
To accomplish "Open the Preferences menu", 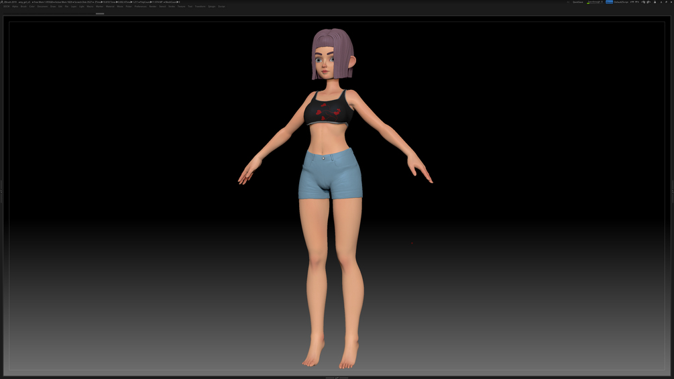I will pyautogui.click(x=141, y=7).
